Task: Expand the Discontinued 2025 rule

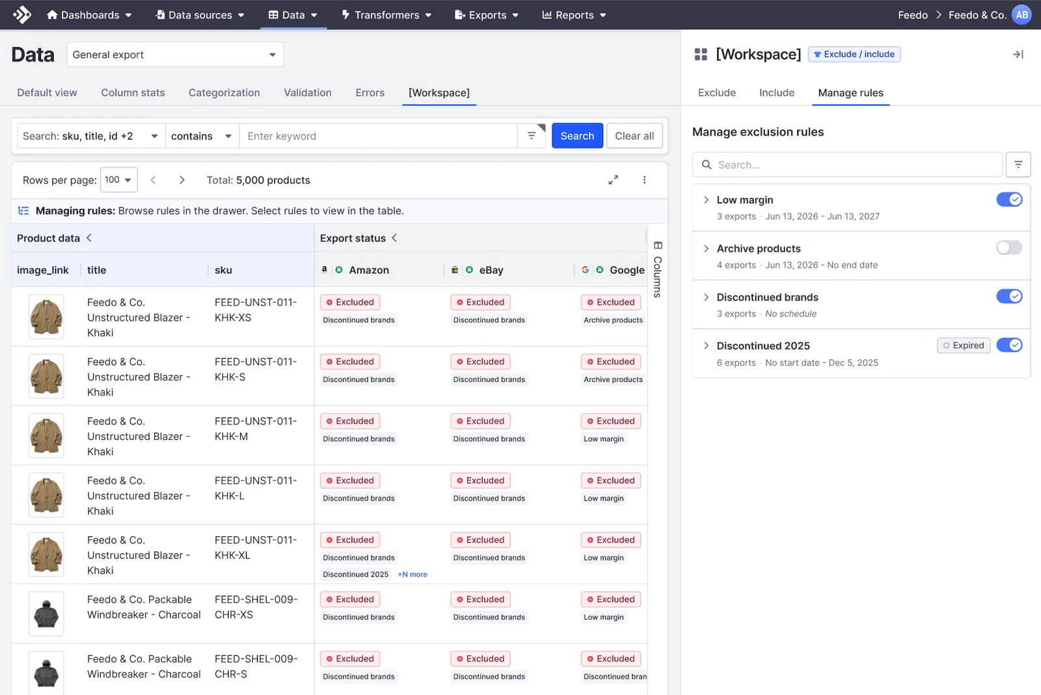Action: tap(706, 346)
